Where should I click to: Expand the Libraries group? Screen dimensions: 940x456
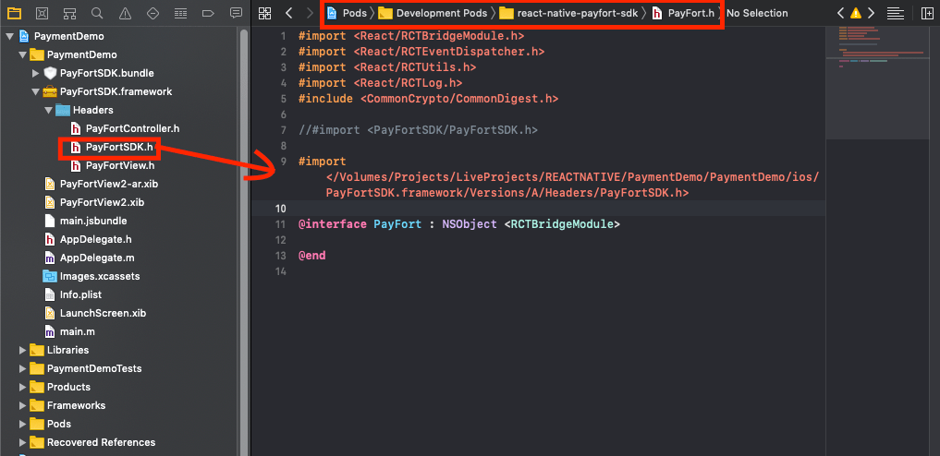(x=23, y=350)
